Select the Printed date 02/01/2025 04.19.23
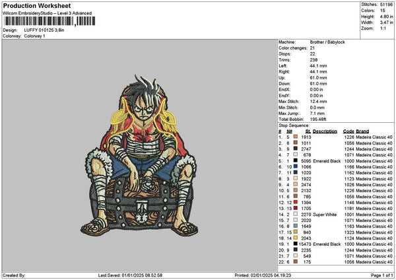The height and width of the screenshot is (280, 396). pyautogui.click(x=271, y=275)
